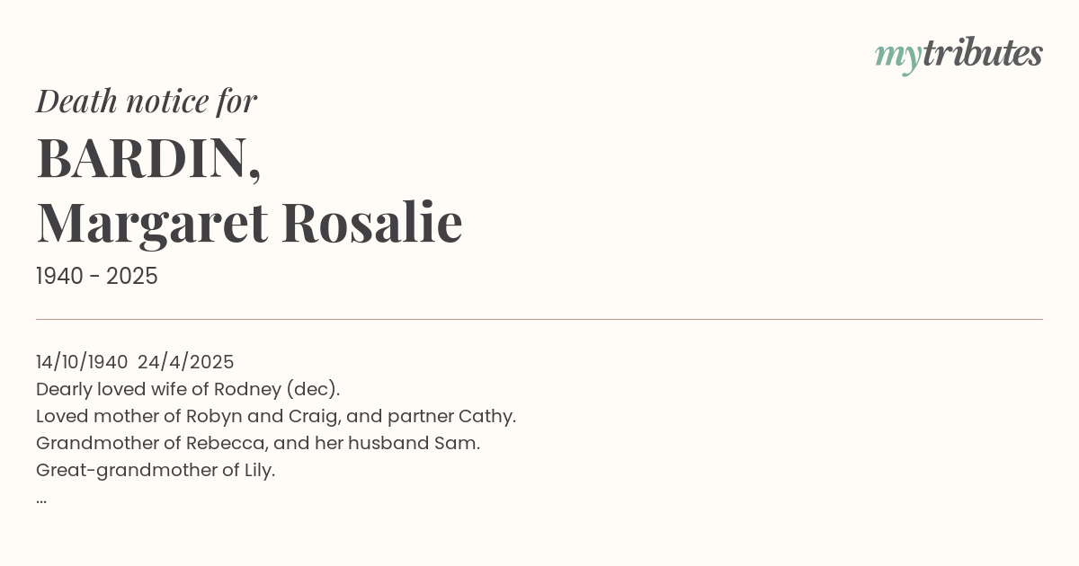Click the 1940 - 2025 year range
This screenshot has width=1079, height=566.
pyautogui.click(x=97, y=277)
